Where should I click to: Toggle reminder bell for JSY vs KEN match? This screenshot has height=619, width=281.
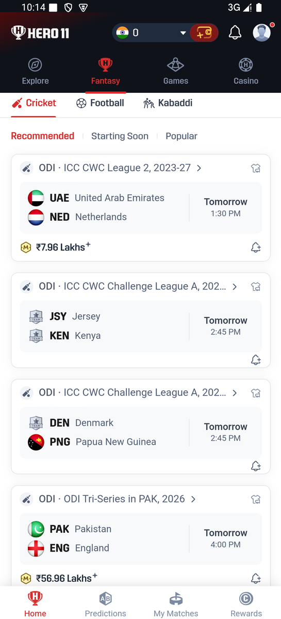[x=256, y=360]
